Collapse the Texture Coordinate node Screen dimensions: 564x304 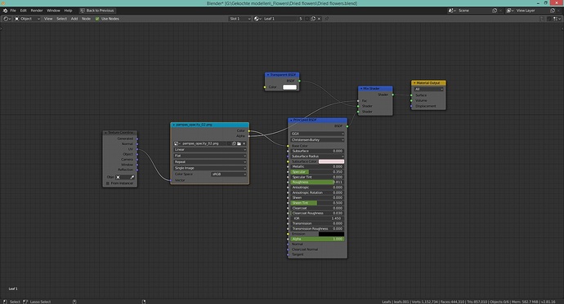pos(105,133)
